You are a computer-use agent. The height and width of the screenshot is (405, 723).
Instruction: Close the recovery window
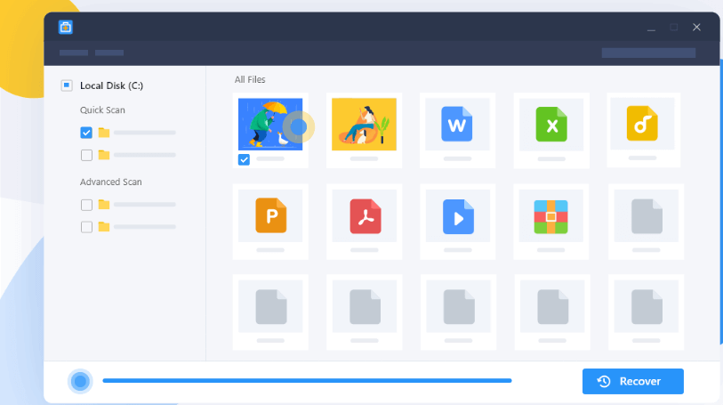point(696,28)
